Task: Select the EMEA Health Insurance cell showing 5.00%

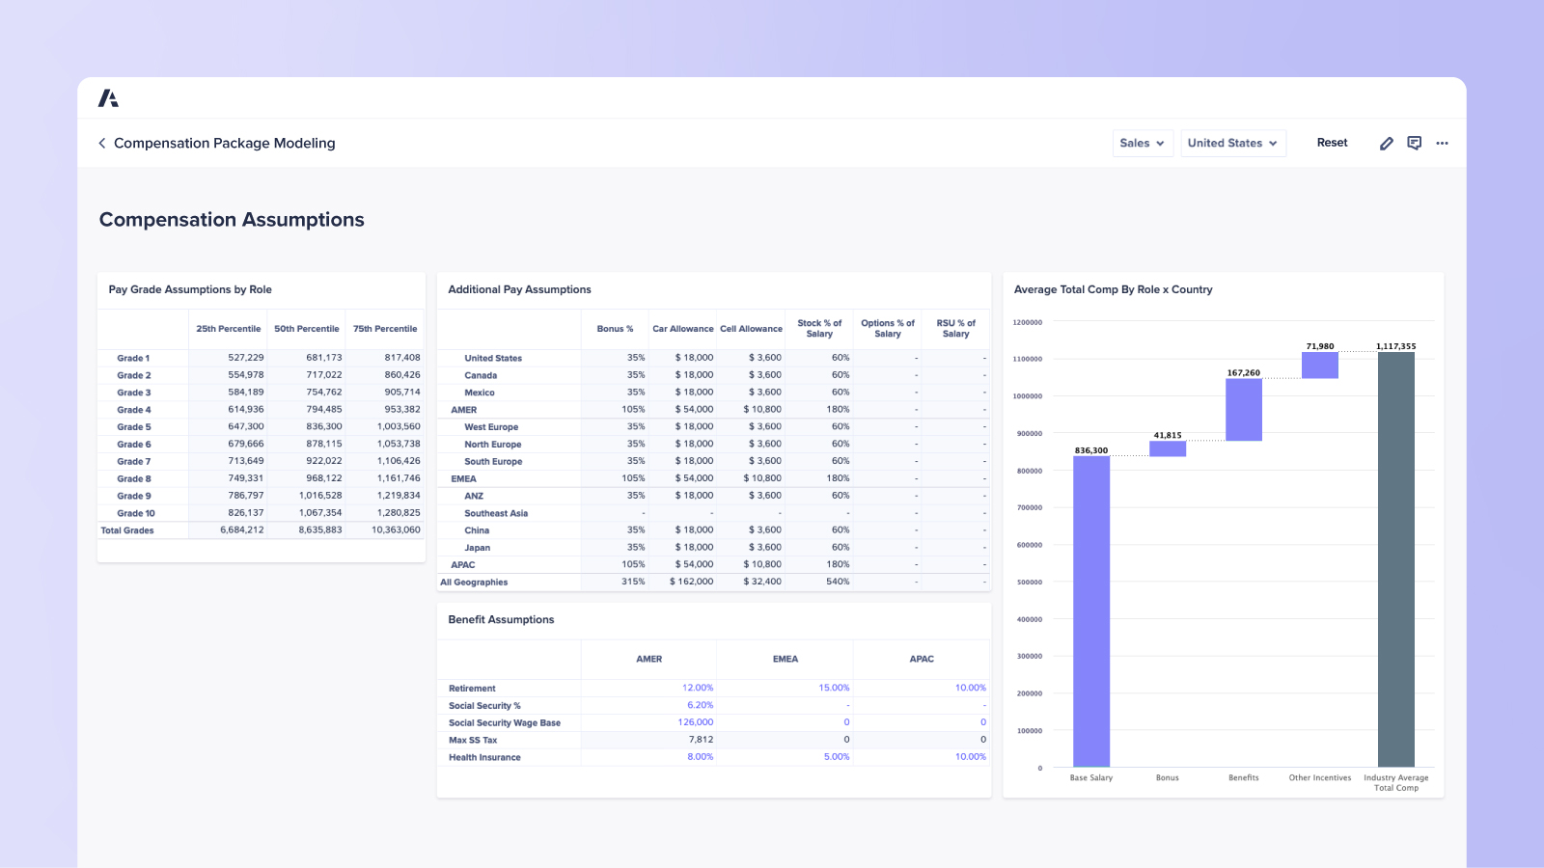Action: 836,757
